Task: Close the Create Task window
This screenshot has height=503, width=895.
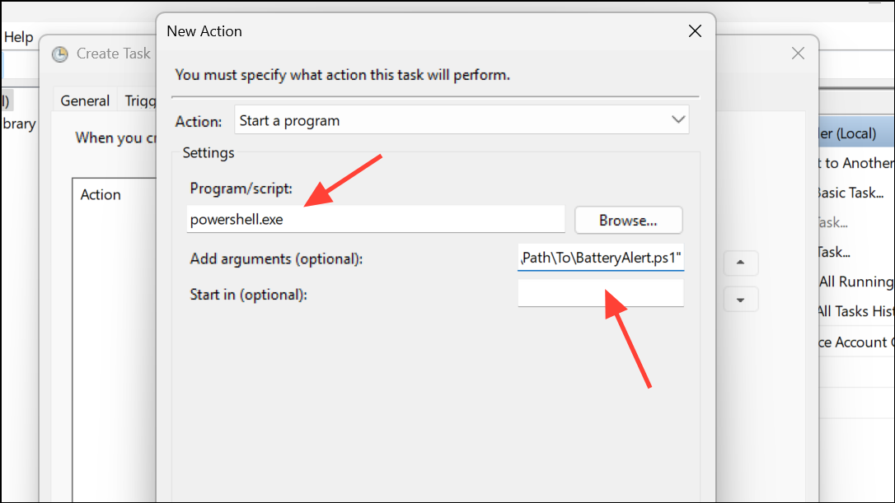Action: pos(798,54)
